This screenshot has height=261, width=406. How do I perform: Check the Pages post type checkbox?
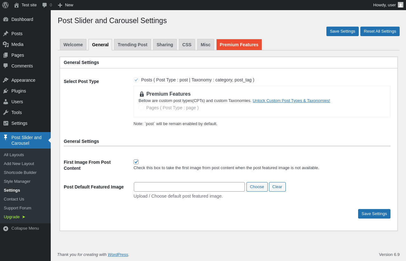141,108
